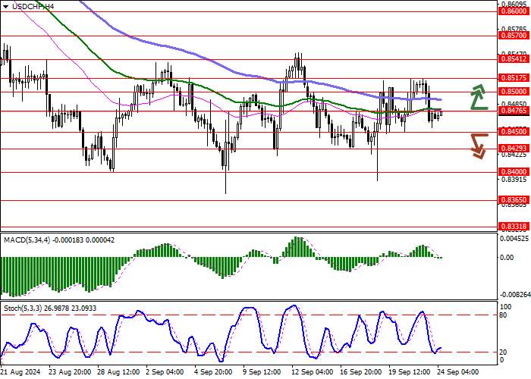Click the Stochastic scale value 100
The height and width of the screenshot is (379, 531).
pyautogui.click(x=505, y=307)
